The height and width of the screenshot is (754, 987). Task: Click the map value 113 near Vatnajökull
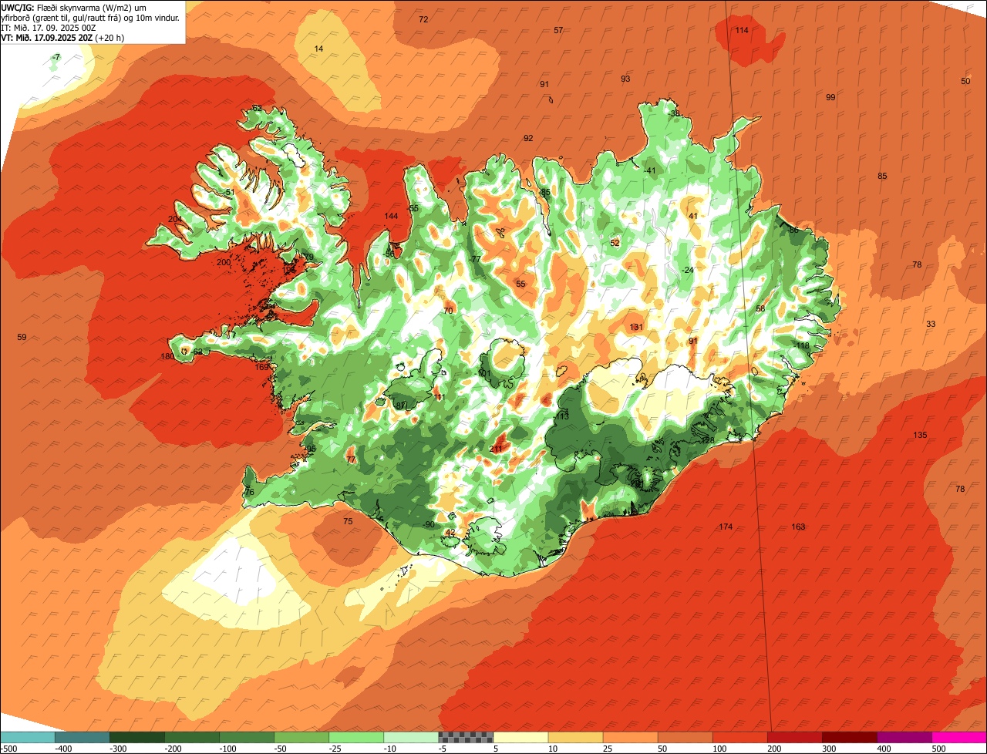(562, 416)
